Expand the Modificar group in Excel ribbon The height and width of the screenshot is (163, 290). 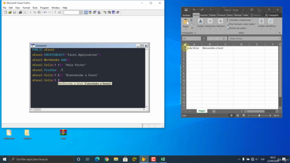271,24
